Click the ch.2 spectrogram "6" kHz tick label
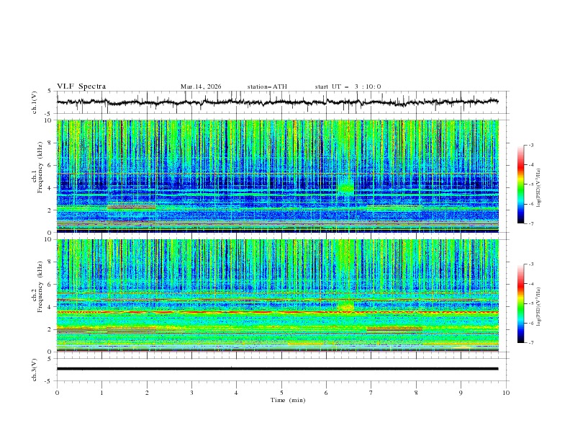The image size is (570, 441). pyautogui.click(x=50, y=285)
